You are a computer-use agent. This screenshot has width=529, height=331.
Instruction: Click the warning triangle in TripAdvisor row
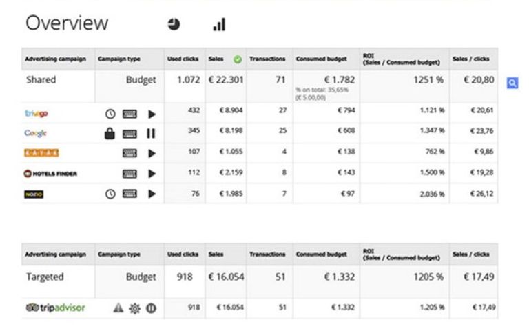118,308
